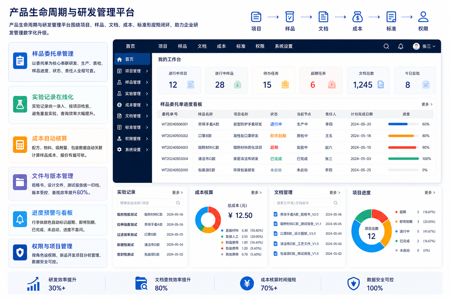Viewport: 450px width, 300px height.
Task: Click 更多 in the 成本核算 panel
Action: (256, 192)
